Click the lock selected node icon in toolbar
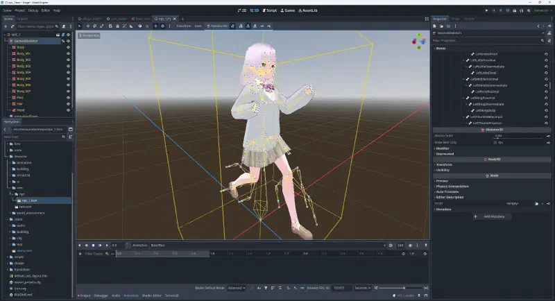555x301 pixels. pyautogui.click(x=117, y=26)
